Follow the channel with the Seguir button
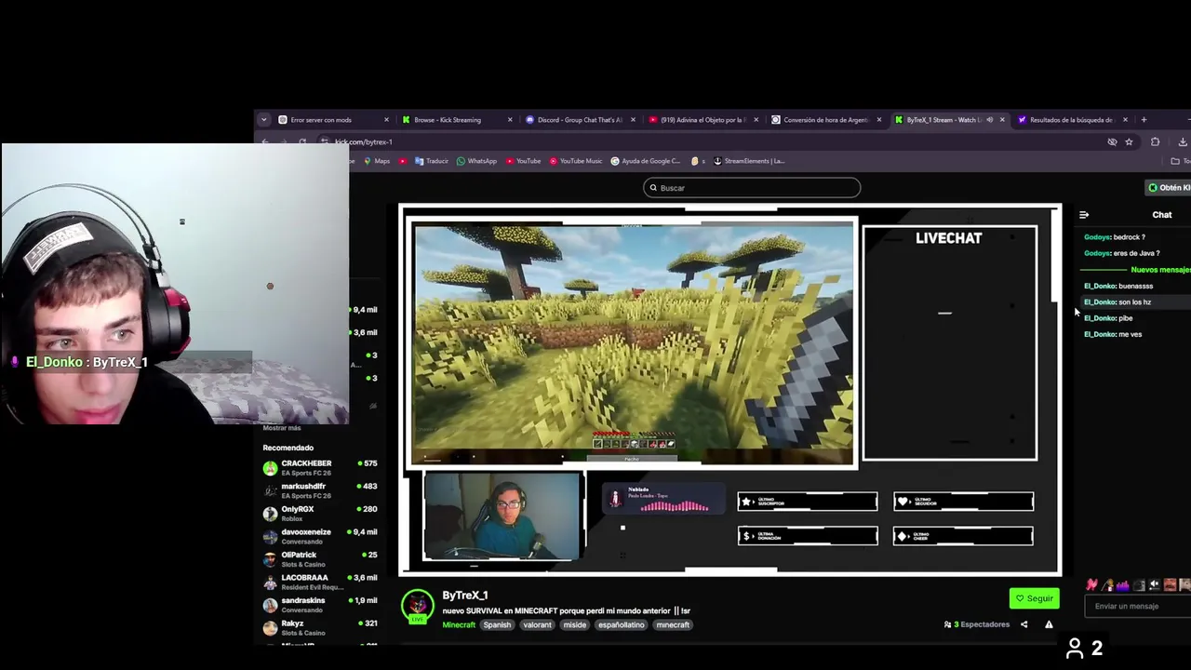The image size is (1191, 670). tap(1035, 598)
